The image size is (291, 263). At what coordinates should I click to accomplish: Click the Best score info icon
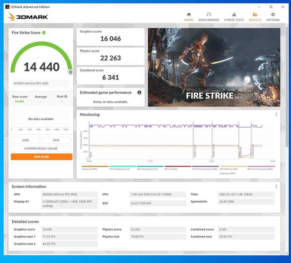coord(65,96)
